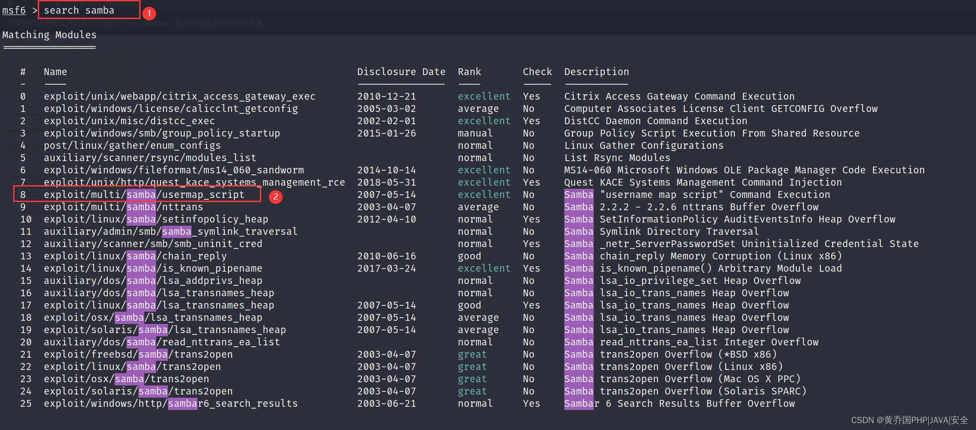Image resolution: width=976 pixels, height=430 pixels.
Task: Click description 'Group Policy Script Execution From Shared Resource'
Action: [712, 133]
